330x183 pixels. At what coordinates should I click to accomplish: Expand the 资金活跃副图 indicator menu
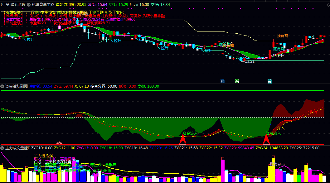tap(2, 86)
